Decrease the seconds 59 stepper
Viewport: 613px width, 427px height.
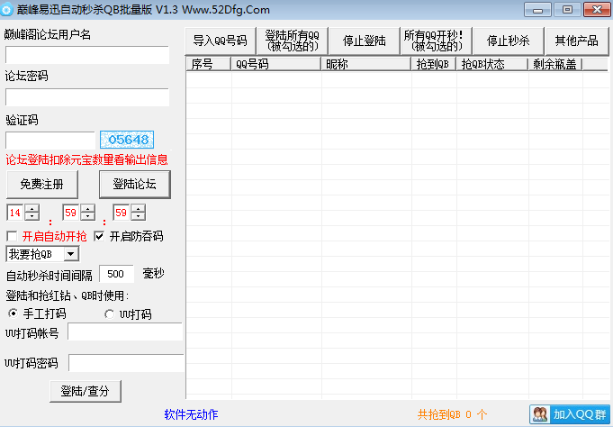click(x=139, y=216)
